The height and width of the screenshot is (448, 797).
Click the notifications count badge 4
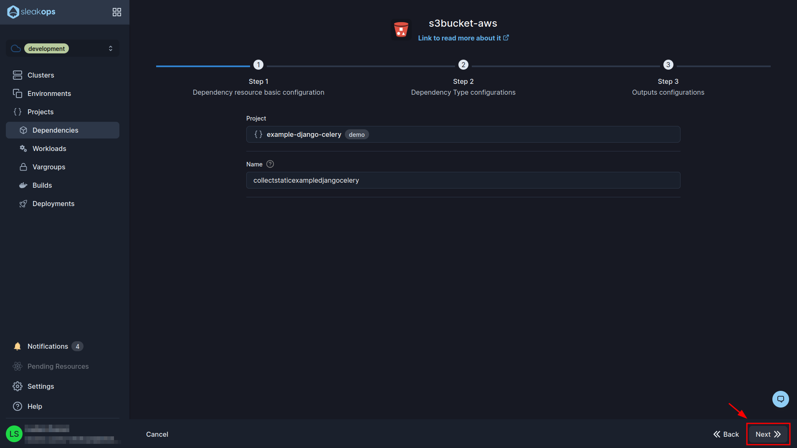77,346
